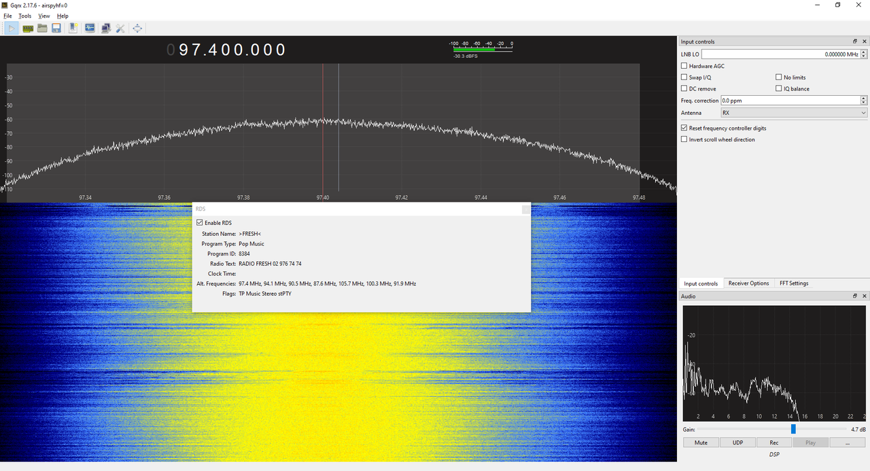Click the Mute audio button
The width and height of the screenshot is (870, 471).
[701, 442]
